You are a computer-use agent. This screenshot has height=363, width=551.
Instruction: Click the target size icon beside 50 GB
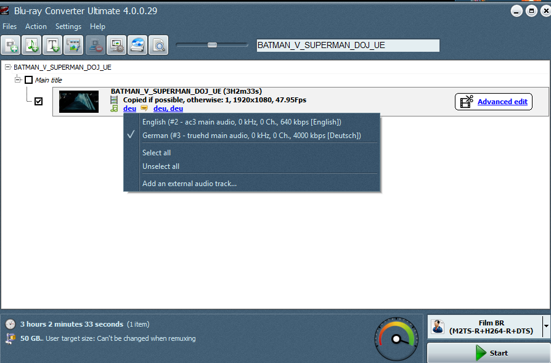[11, 338]
